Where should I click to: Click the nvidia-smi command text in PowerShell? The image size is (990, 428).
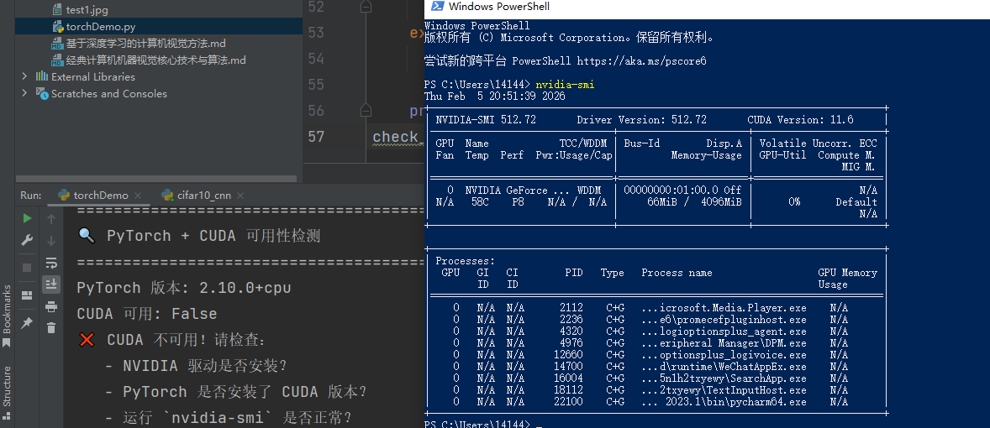coord(565,85)
